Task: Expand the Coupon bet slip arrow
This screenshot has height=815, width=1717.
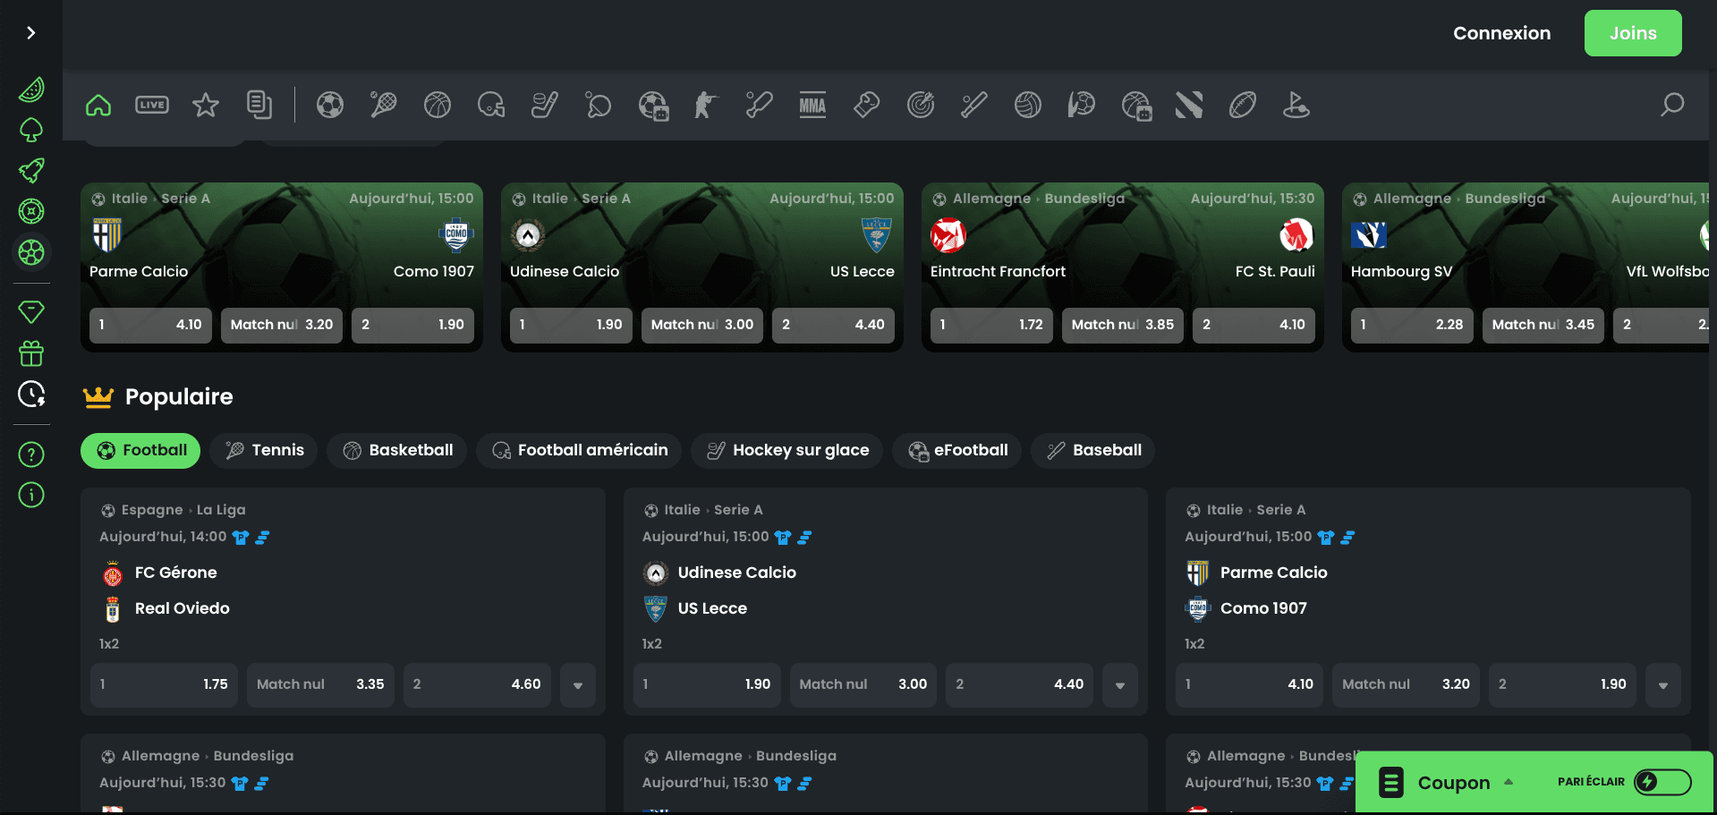Action: [1509, 782]
